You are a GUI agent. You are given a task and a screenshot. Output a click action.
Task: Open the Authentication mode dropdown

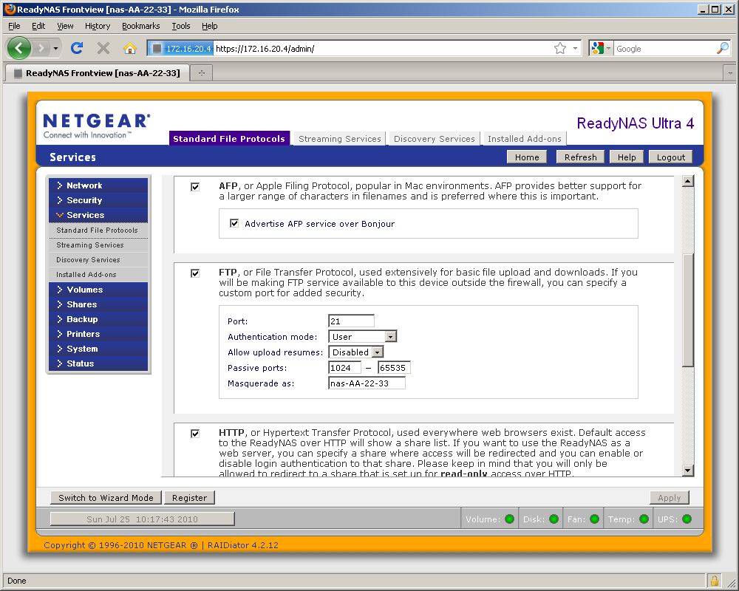click(x=362, y=337)
